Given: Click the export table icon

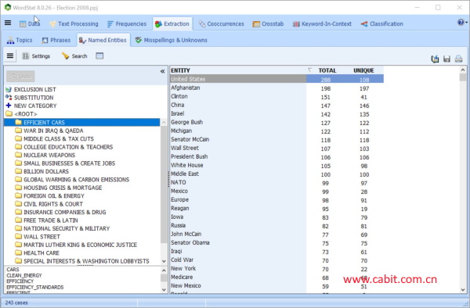Looking at the screenshot, I should tap(435, 59).
